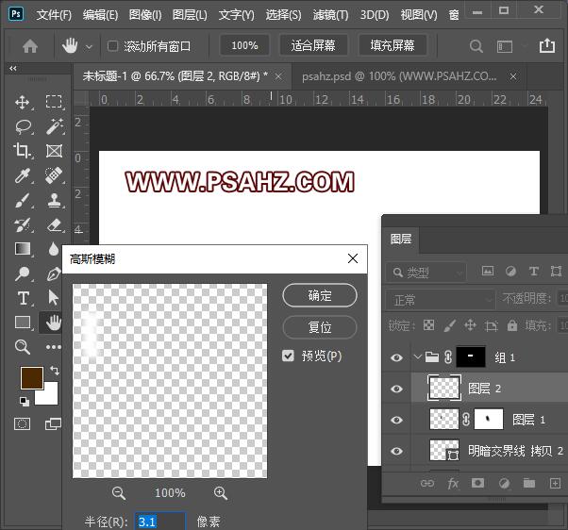Select the Rectangular Marquee tool

pyautogui.click(x=54, y=102)
